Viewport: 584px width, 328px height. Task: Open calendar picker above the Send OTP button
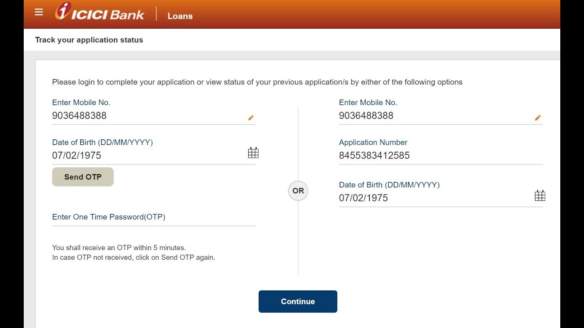(x=253, y=153)
